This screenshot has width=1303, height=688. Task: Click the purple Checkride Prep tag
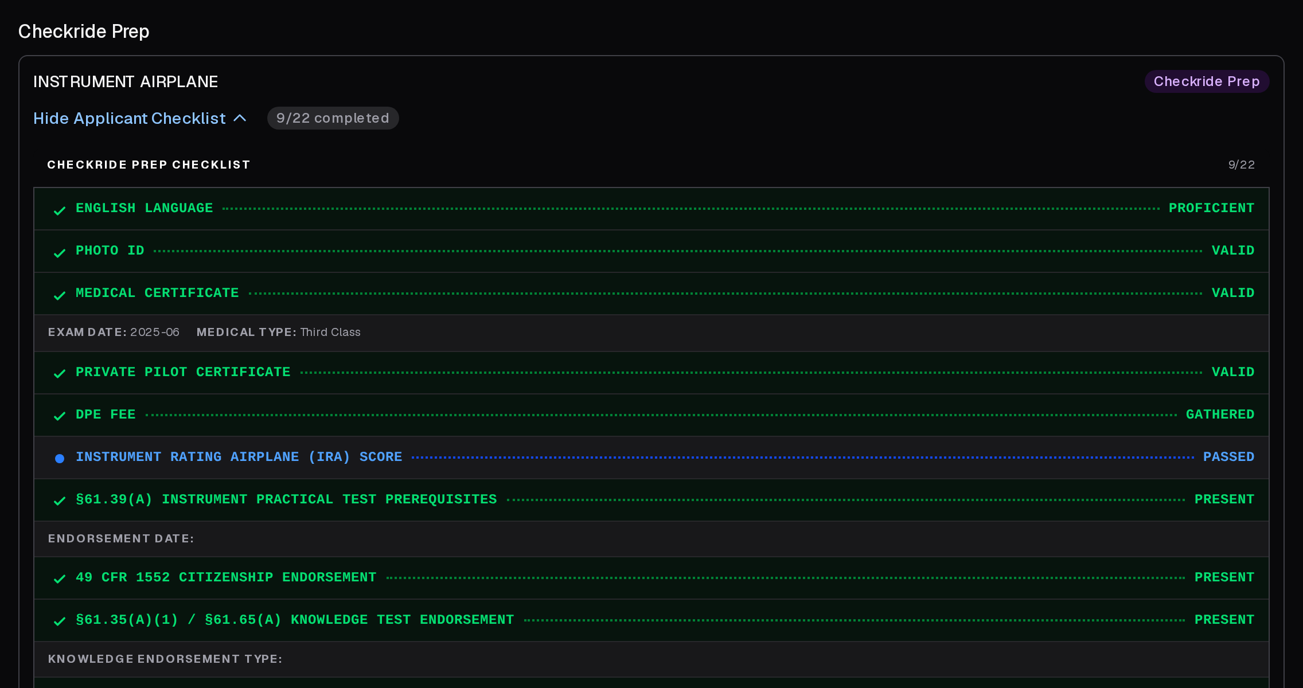pos(1207,81)
